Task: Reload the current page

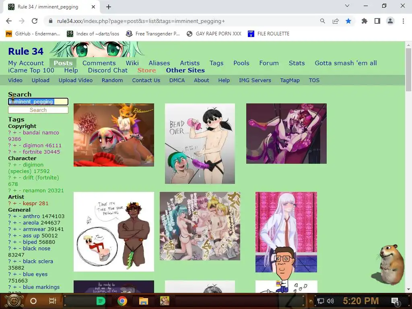Action: [x=35, y=21]
